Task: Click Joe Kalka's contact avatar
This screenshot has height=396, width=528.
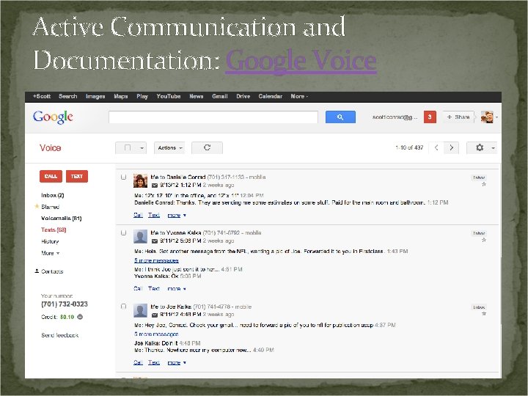Action: (x=140, y=310)
